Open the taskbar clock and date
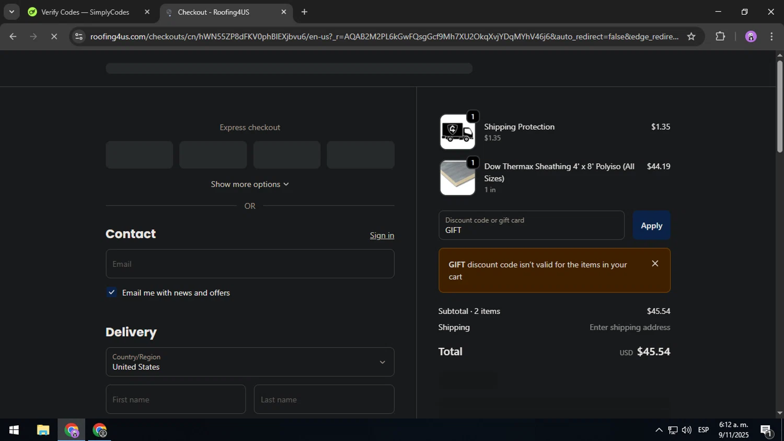Image resolution: width=784 pixels, height=441 pixels. point(733,430)
